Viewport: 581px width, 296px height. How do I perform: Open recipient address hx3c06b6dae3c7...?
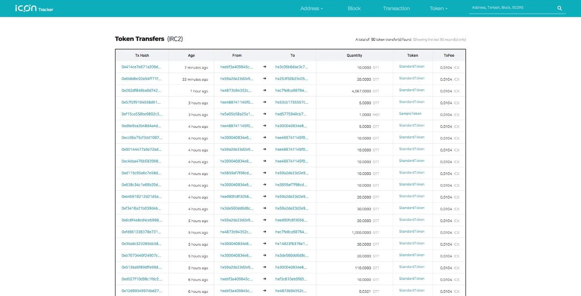(x=291, y=67)
